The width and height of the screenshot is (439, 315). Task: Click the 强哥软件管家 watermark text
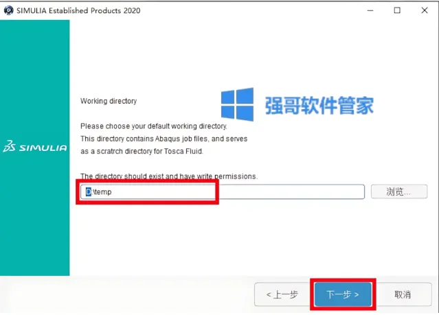[319, 106]
